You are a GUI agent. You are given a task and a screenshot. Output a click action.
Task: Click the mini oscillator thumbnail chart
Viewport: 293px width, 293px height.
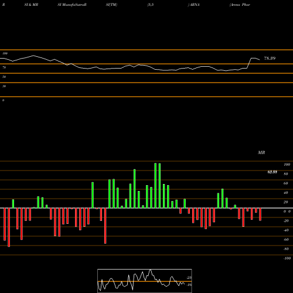(145, 281)
